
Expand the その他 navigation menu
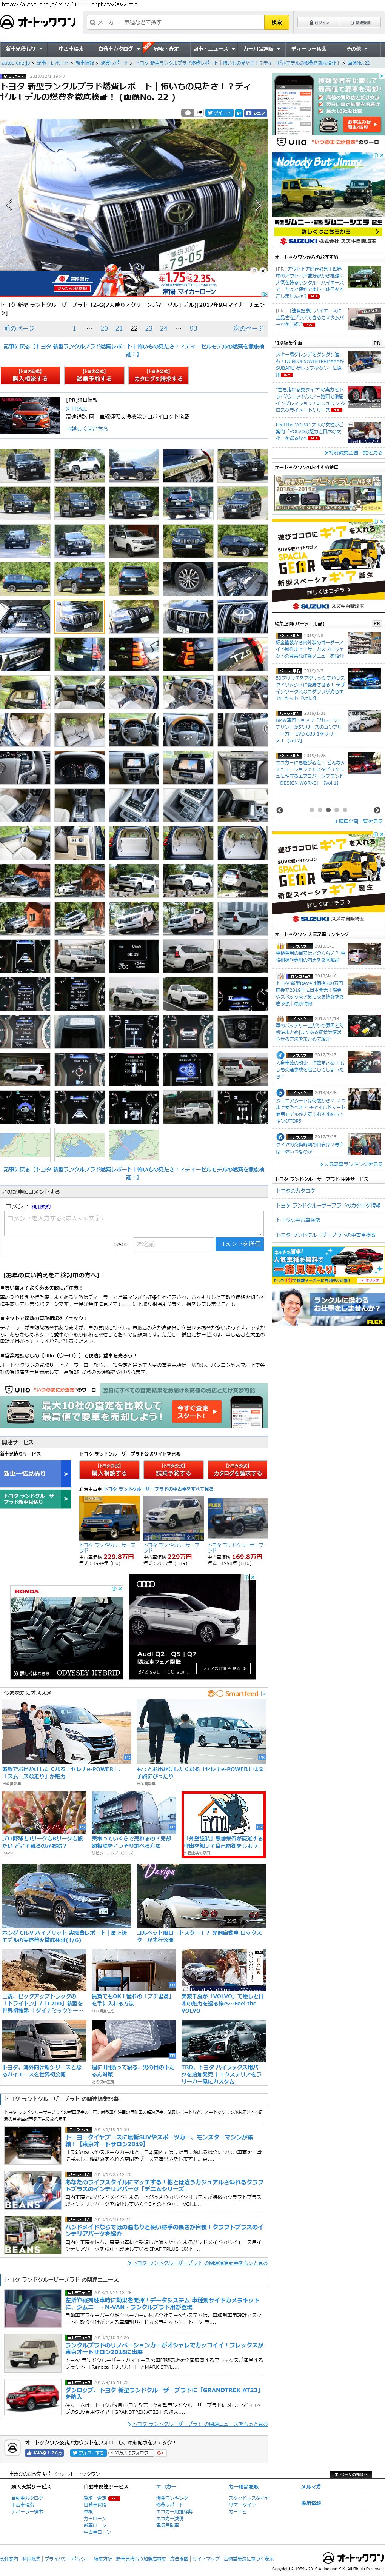(356, 48)
